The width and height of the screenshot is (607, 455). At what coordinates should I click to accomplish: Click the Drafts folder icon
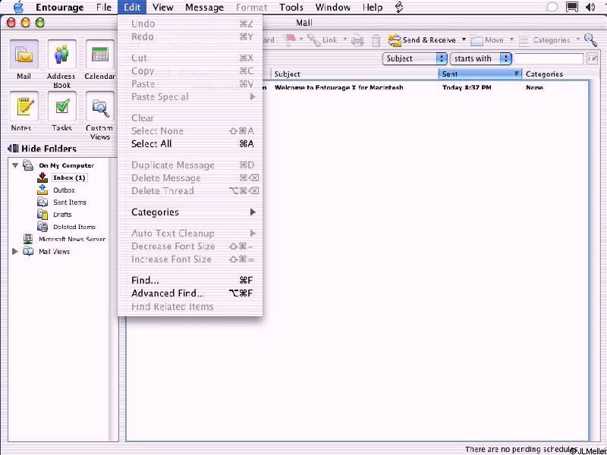click(x=42, y=214)
